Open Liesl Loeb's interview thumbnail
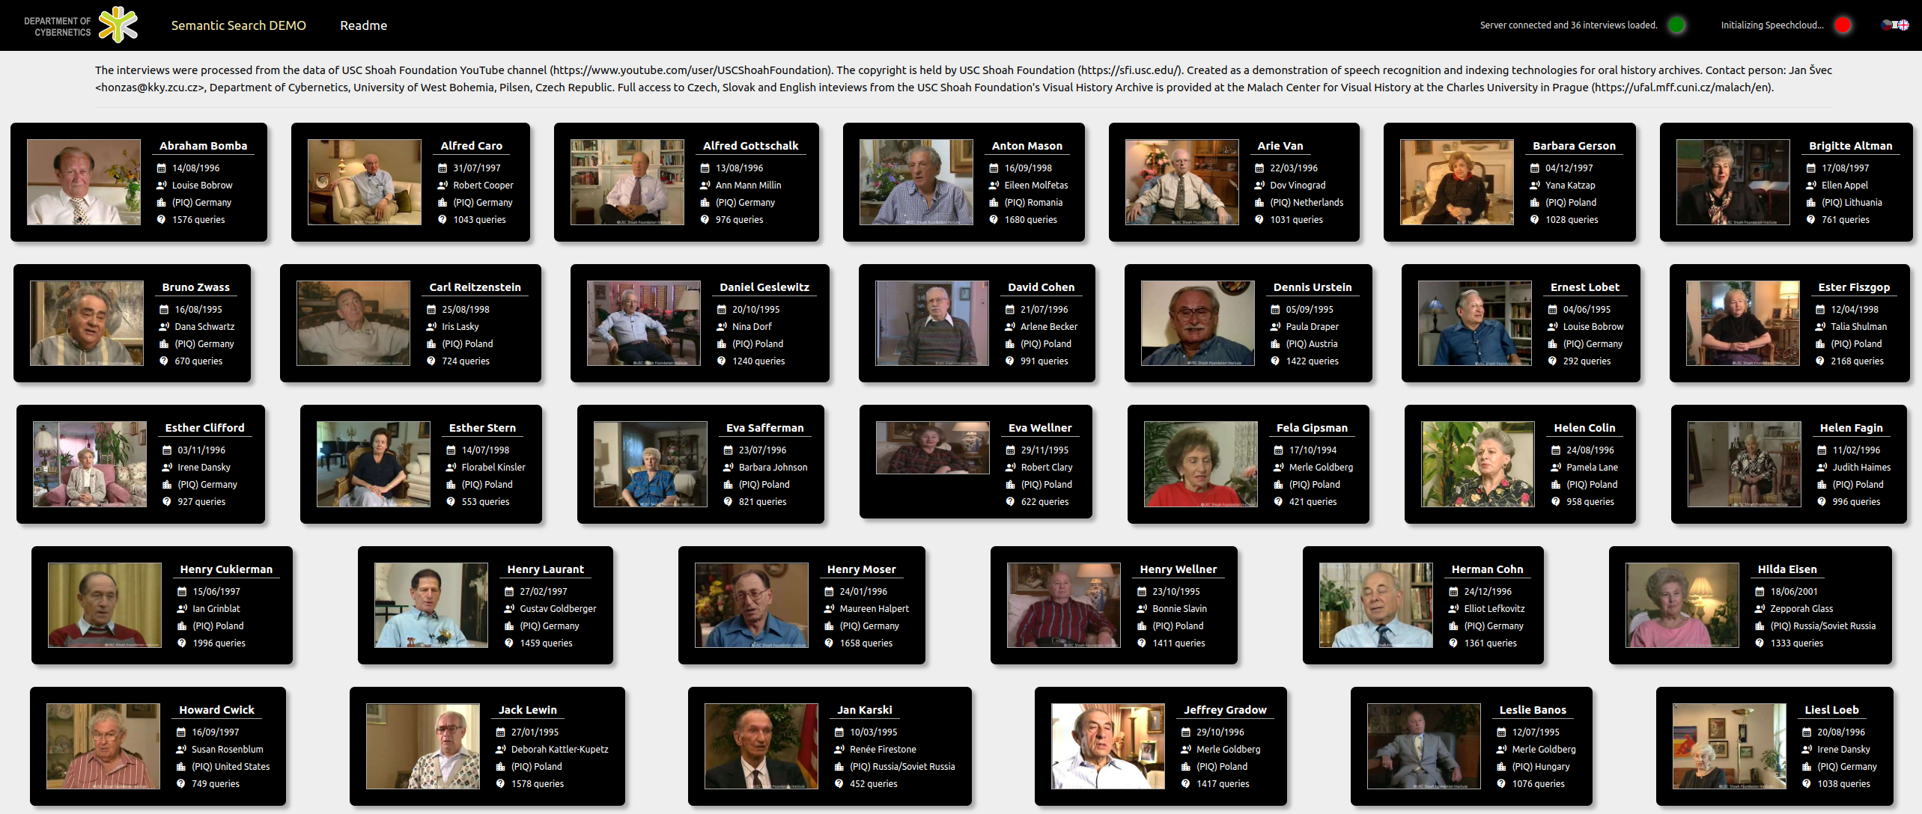This screenshot has width=1922, height=814. pyautogui.click(x=1730, y=746)
